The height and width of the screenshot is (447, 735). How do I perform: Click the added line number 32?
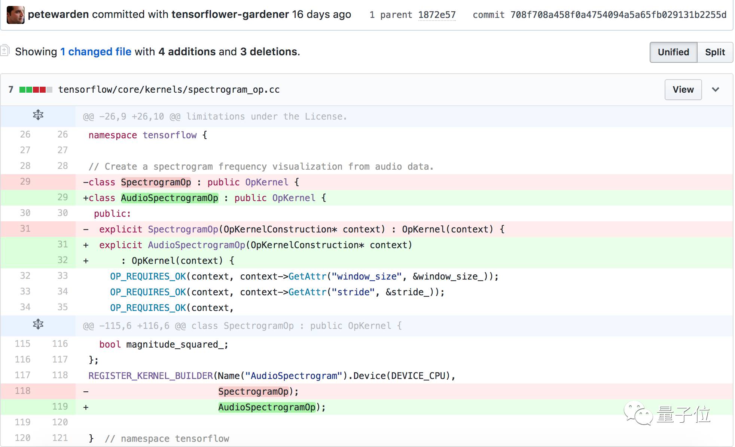pos(62,260)
